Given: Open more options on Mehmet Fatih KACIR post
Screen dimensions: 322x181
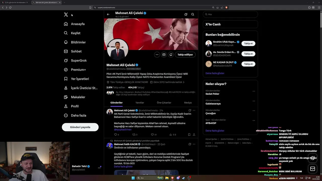Looking at the screenshot, I should coord(194,144).
